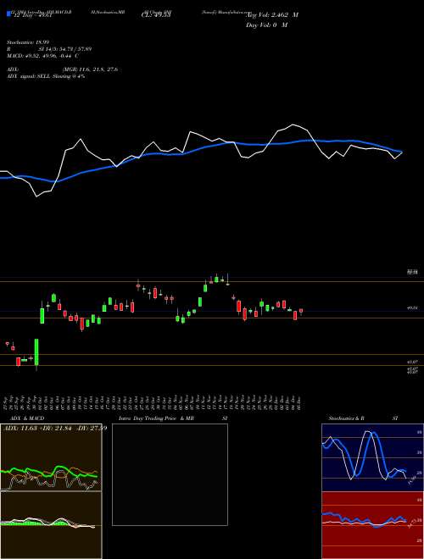This screenshot has height=559, width=424.
Task: Click the top price level label on the right axis
Action: coord(413,272)
